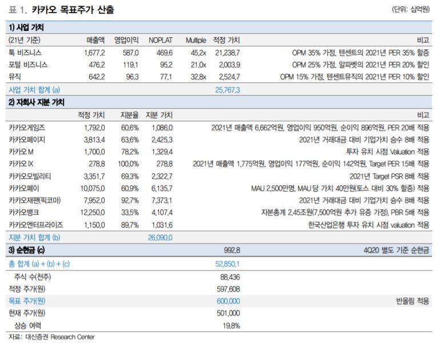This screenshot has width=442, height=346.
Task: Click the 'NOPLAT' column header
Action: coord(161,41)
